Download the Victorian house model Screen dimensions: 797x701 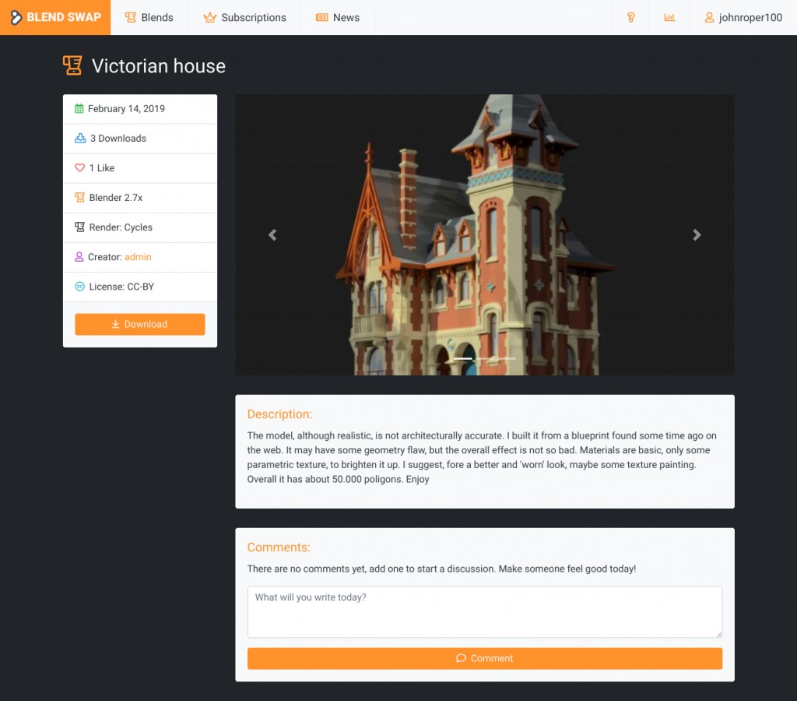(139, 324)
